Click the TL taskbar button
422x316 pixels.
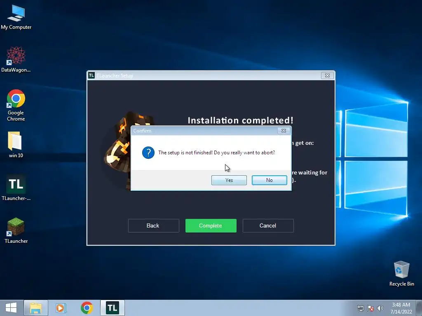coord(113,308)
